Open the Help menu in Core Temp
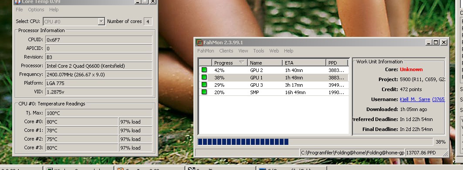463x170 pixels. point(54,10)
